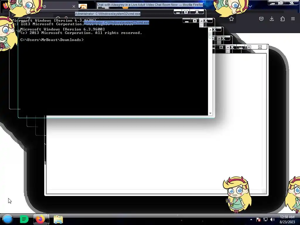Open the Windows Start orb
This screenshot has height=225, width=300.
(8, 219)
